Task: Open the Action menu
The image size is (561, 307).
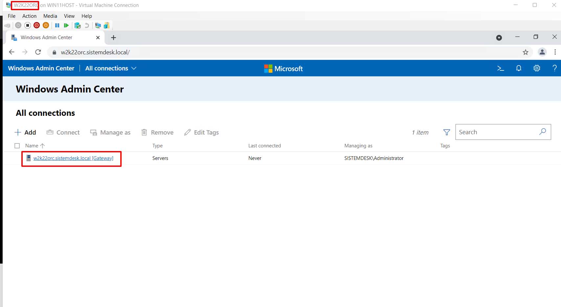Action: click(x=30, y=16)
